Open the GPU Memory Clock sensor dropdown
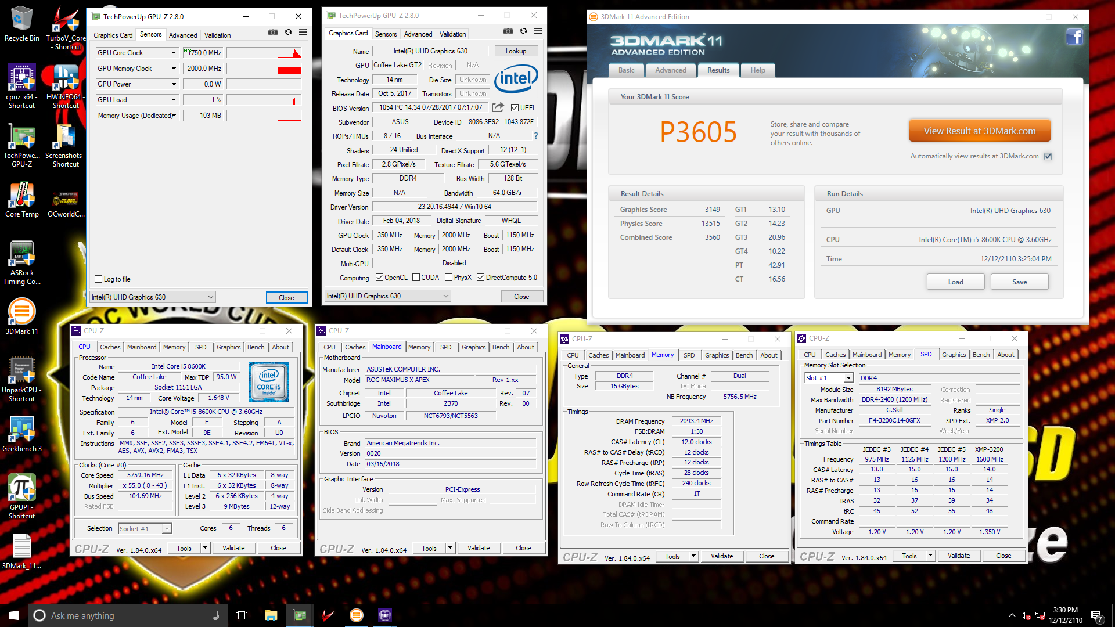The image size is (1115, 627). coord(173,69)
